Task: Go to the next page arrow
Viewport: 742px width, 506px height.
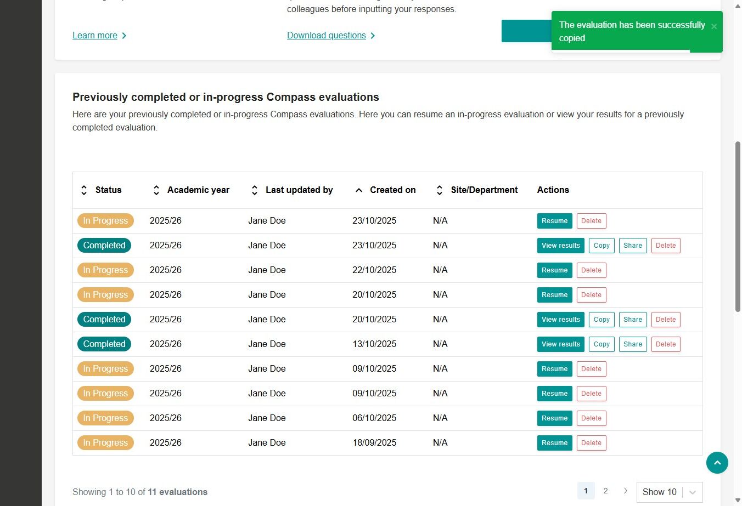Action: coord(625,491)
